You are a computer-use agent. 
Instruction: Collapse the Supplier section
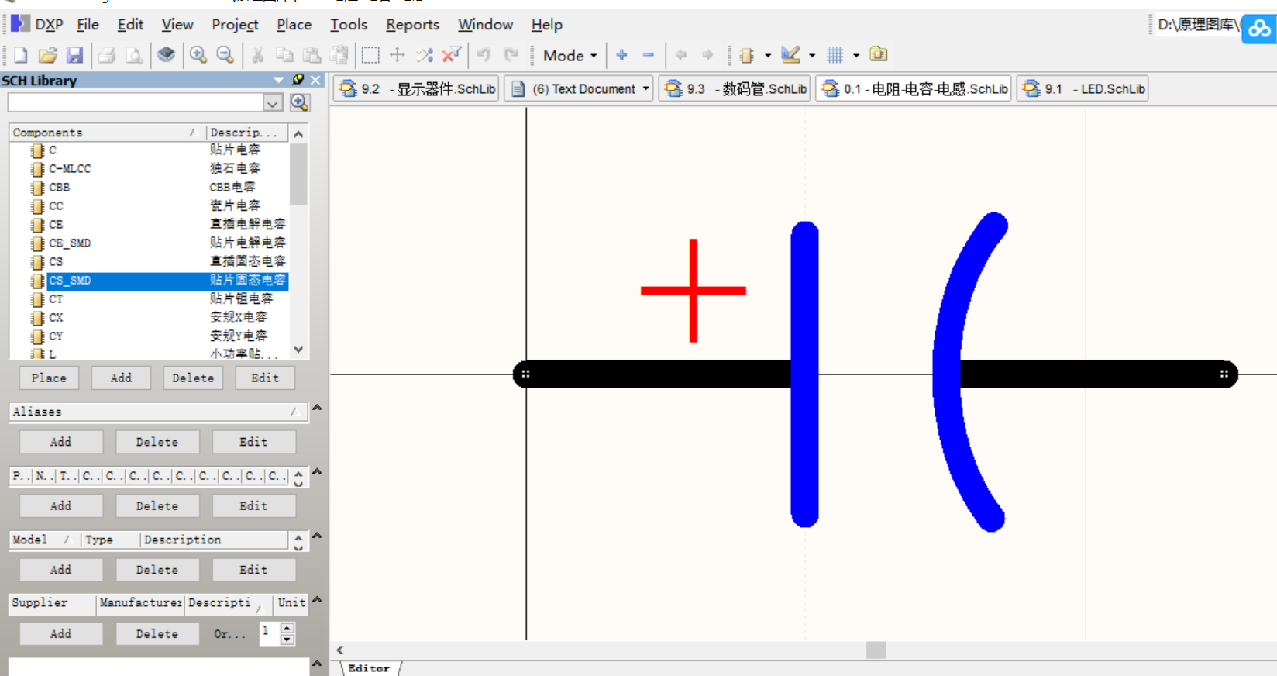click(x=316, y=599)
